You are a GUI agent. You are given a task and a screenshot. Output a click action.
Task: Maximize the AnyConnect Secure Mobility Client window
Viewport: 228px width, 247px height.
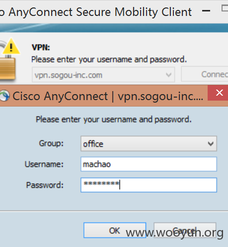pos(225,8)
